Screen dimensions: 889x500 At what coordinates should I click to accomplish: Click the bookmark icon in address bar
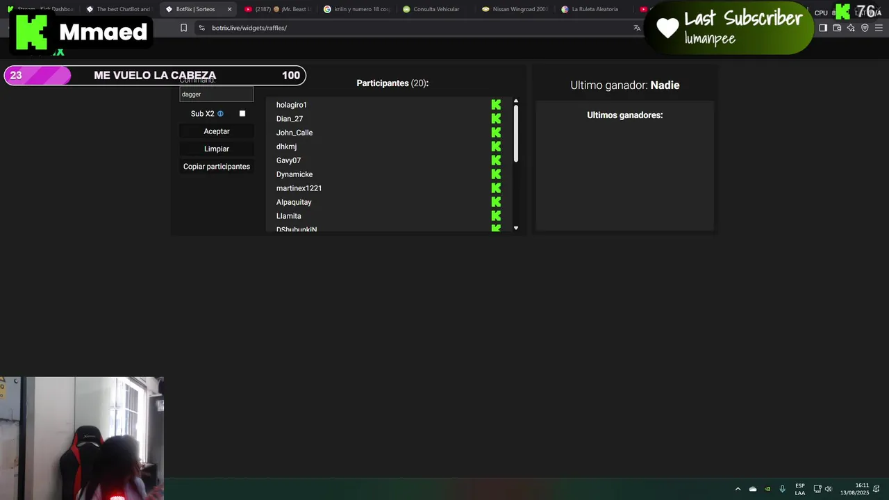(x=183, y=28)
